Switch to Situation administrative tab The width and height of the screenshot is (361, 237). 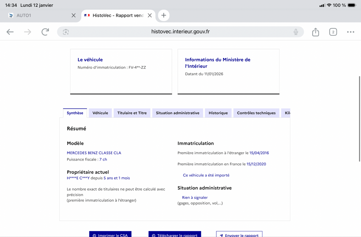[x=177, y=113]
